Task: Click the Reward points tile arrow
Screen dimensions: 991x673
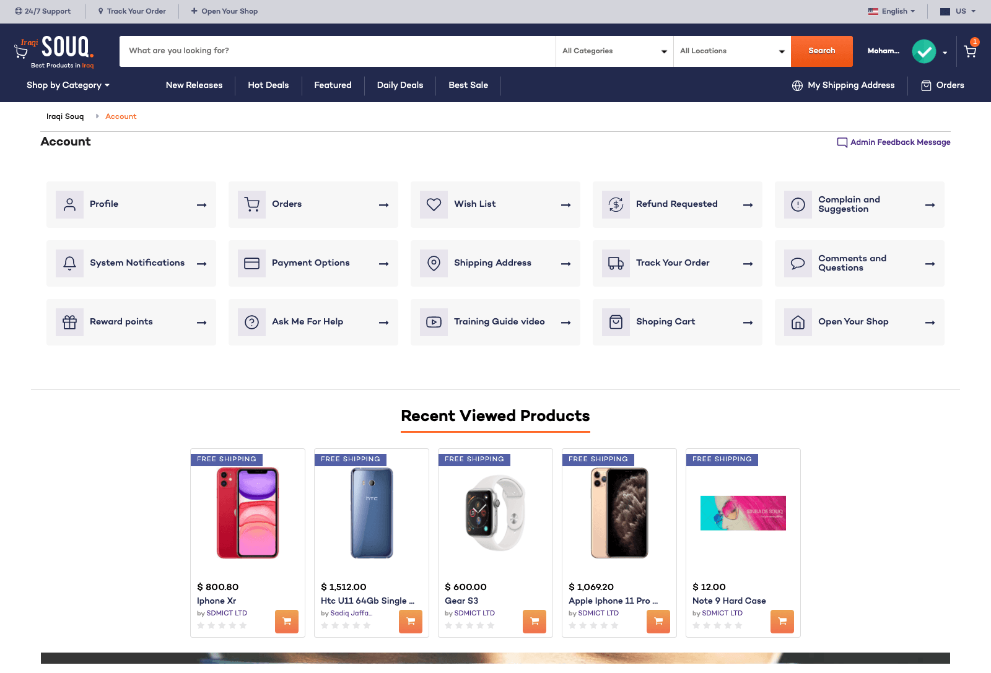Action: coord(201,323)
